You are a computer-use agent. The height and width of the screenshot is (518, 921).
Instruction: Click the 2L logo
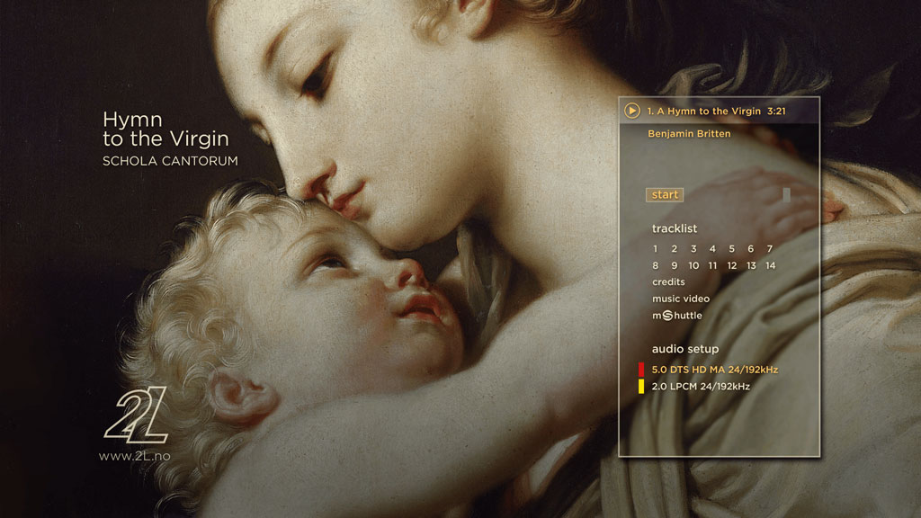(x=135, y=418)
